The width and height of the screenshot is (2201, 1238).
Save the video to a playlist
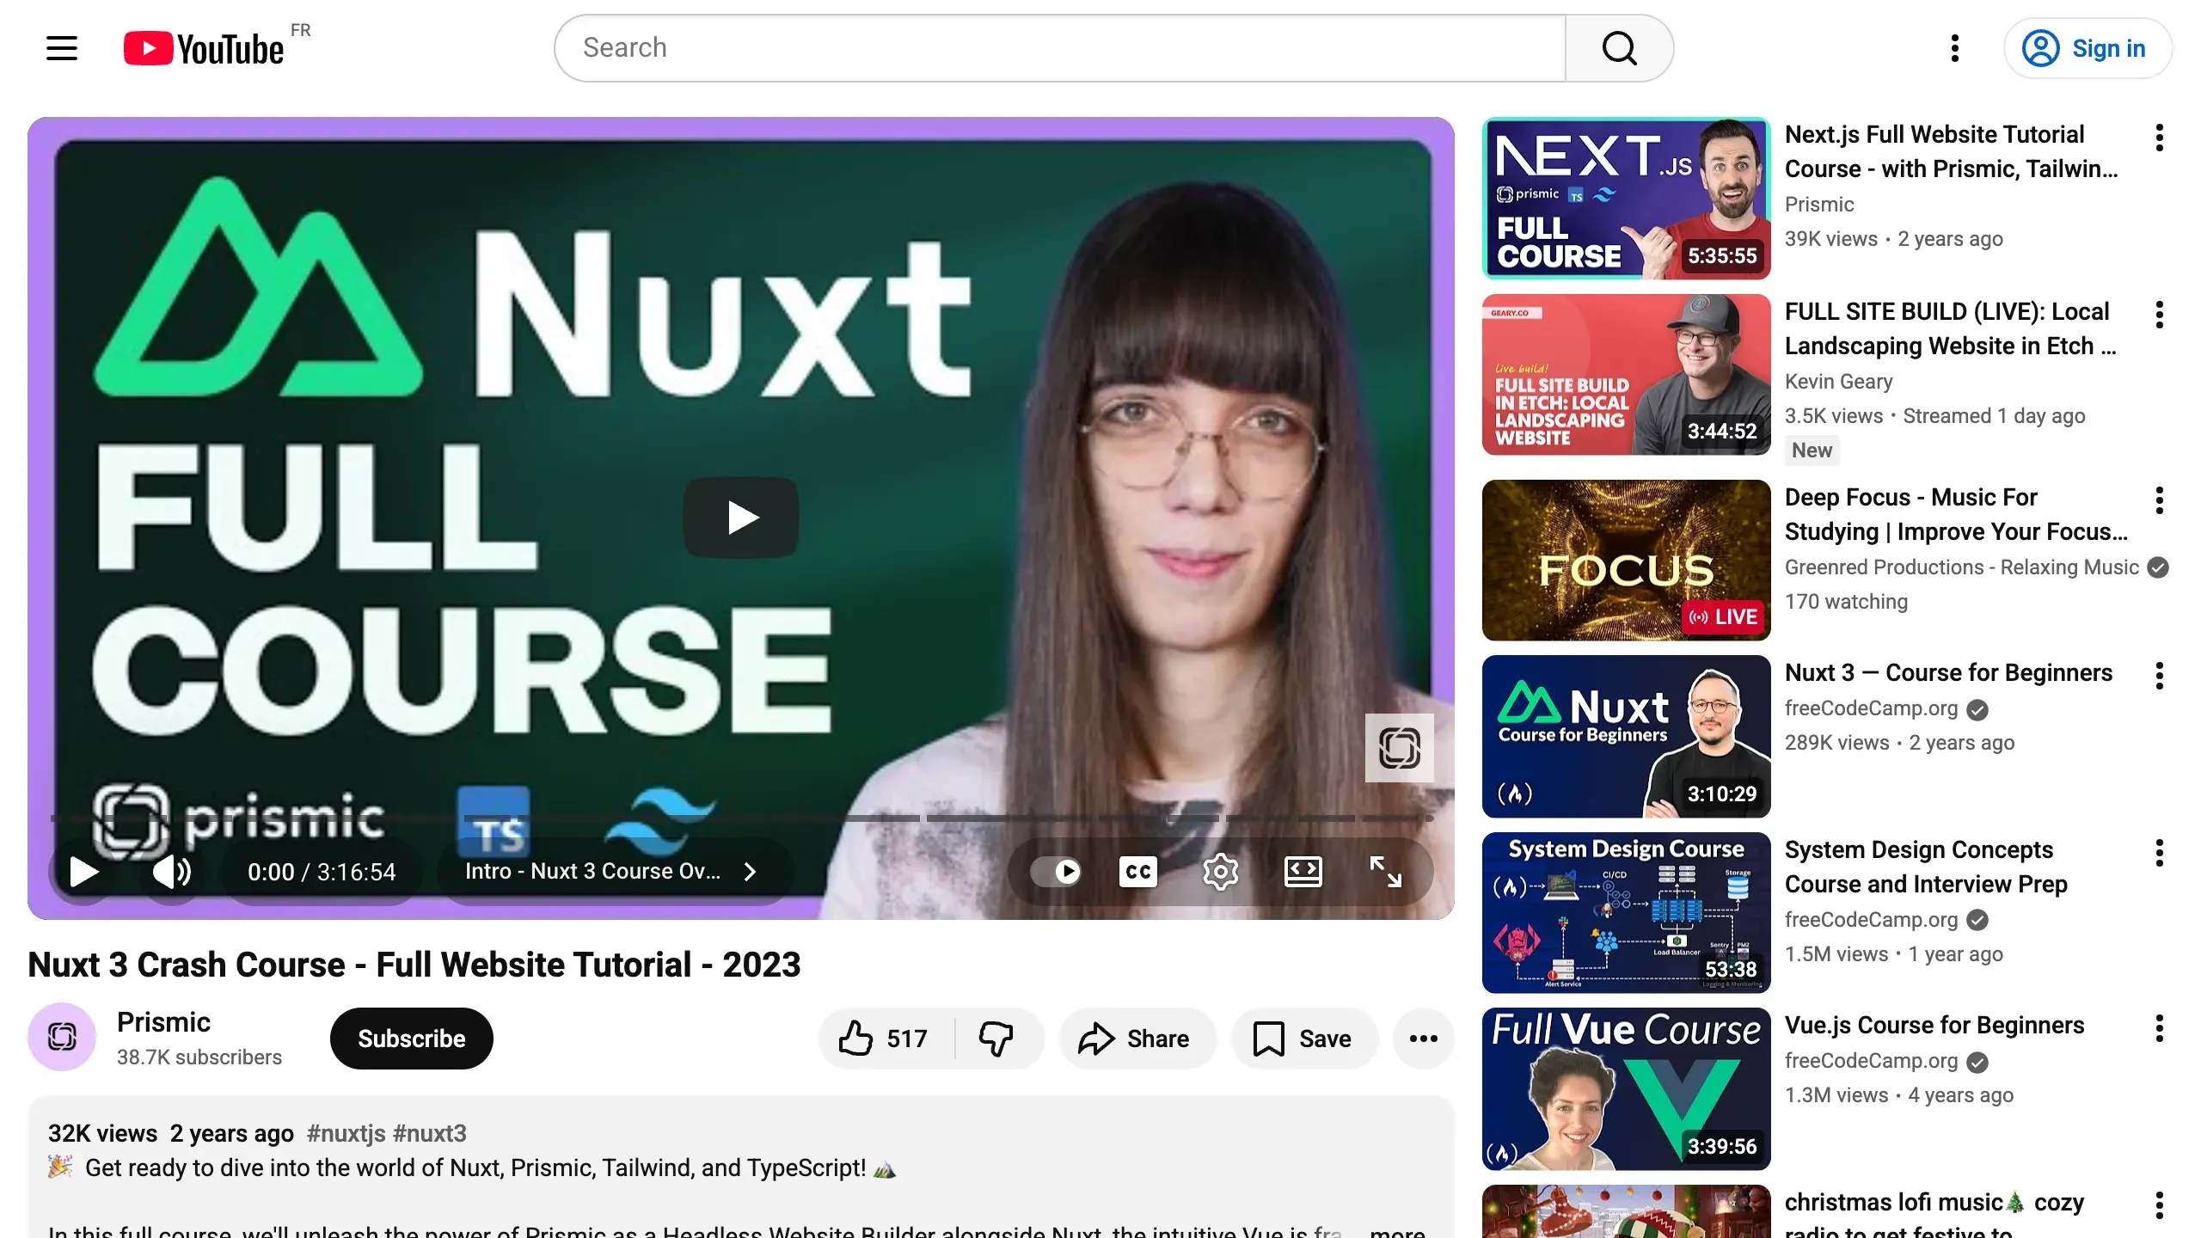[1303, 1038]
